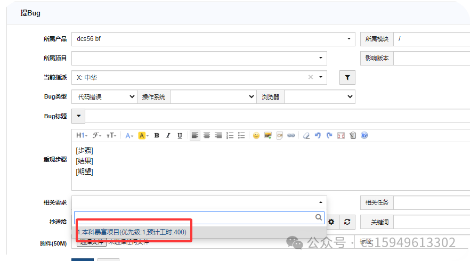Insert a numbered list
Screen dimensions: 470x261
[230, 135]
